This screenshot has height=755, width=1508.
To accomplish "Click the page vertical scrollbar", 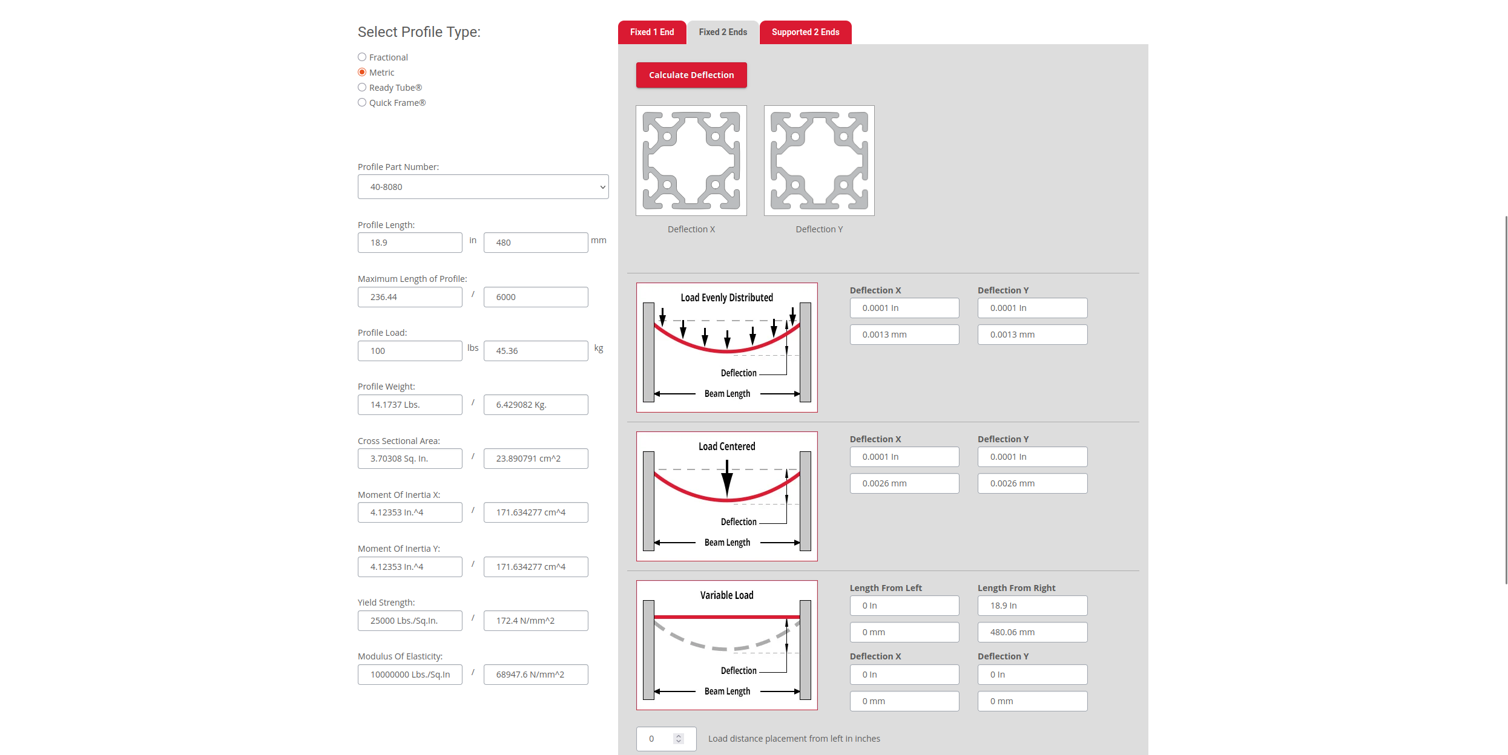I will pyautogui.click(x=1505, y=399).
